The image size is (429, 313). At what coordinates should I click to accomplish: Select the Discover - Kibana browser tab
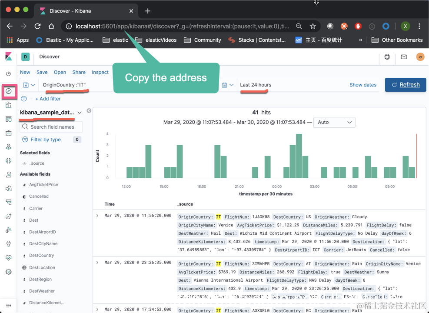(86, 11)
